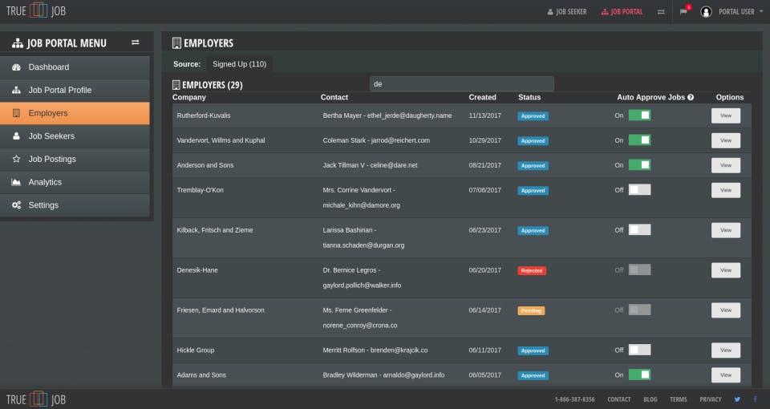Open Job Portal Profile menu item

coord(75,91)
